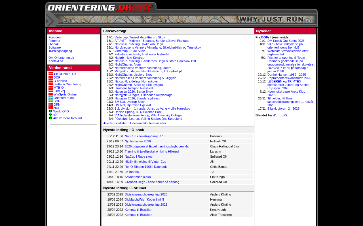This screenshot has width=363, height=226.
Task: Click the globe icon beside World Of O
Action: tap(50, 111)
